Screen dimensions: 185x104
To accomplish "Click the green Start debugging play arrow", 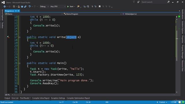I will click(x=68, y=6).
